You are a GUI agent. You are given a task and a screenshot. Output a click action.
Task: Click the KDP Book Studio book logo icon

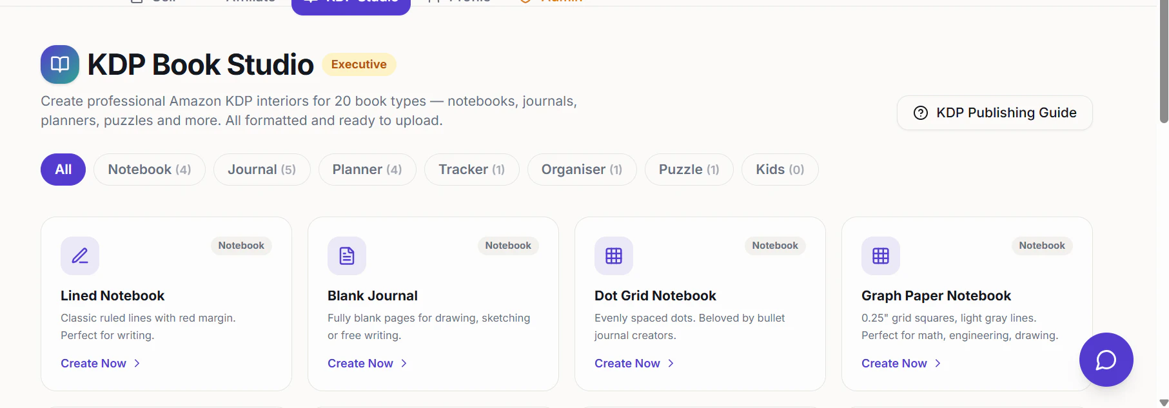[x=60, y=64]
